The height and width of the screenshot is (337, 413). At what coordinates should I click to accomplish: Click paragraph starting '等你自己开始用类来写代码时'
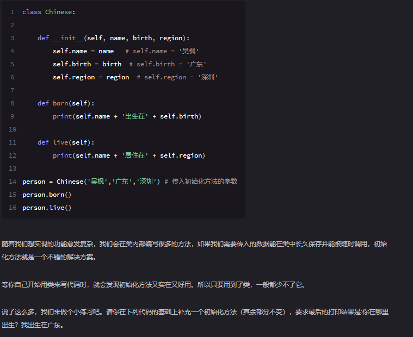153,285
